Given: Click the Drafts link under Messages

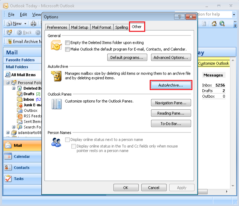Looking at the screenshot, I should 207,91.
